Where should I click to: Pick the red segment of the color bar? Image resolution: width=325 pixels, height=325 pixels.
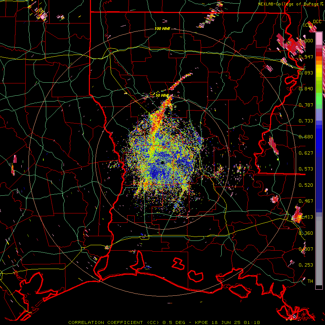319,54
